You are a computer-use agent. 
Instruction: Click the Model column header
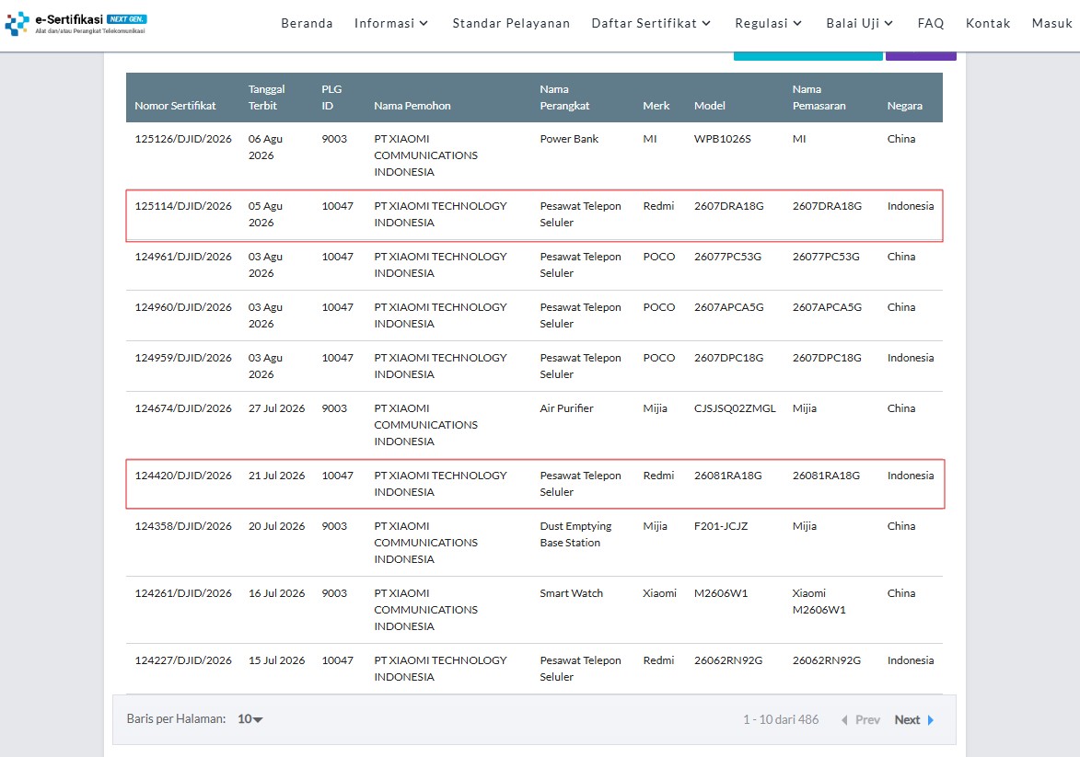coord(710,105)
